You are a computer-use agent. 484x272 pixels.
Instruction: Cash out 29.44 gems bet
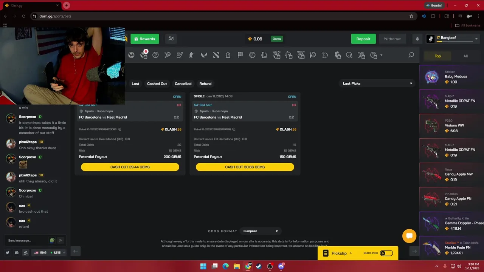[130, 167]
